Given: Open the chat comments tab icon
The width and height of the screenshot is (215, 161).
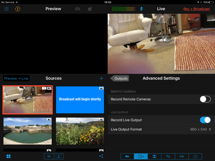Looking at the screenshot, I should 196,156.
